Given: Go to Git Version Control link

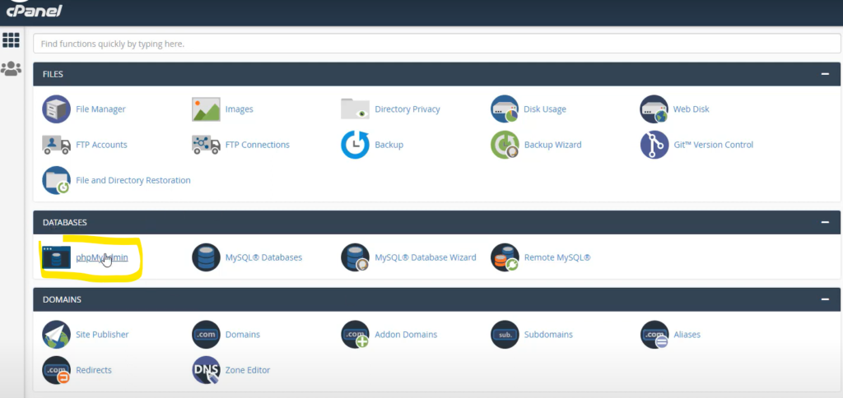Looking at the screenshot, I should pos(714,145).
